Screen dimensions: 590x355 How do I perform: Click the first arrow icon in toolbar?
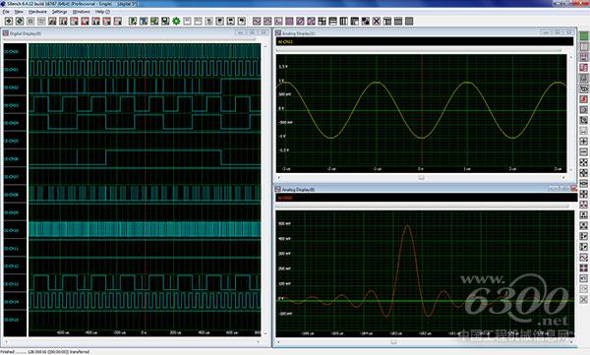pos(8,21)
